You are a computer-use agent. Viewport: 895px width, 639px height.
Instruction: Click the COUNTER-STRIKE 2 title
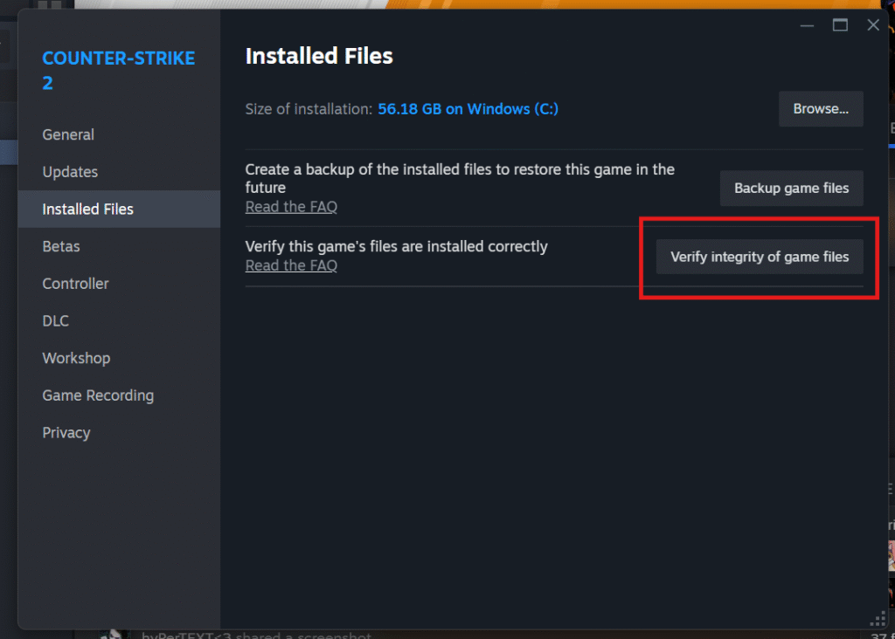[119, 70]
